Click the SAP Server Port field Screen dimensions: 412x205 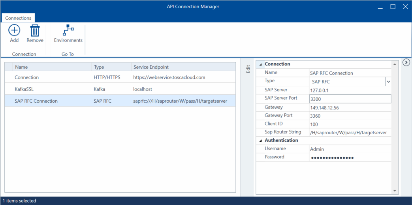click(x=350, y=99)
